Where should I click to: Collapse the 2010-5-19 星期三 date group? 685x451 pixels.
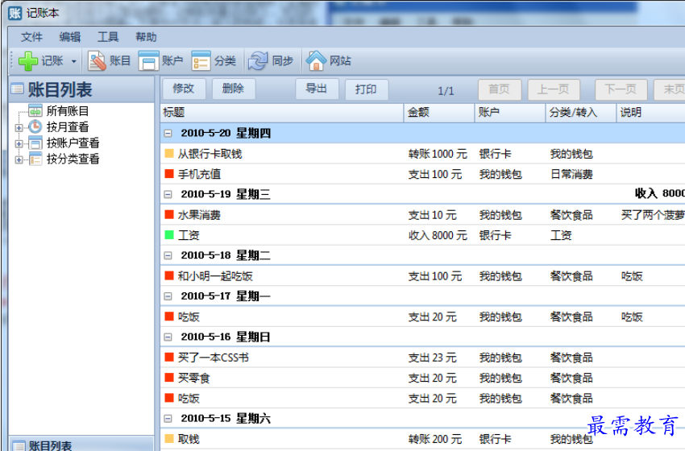click(x=168, y=195)
